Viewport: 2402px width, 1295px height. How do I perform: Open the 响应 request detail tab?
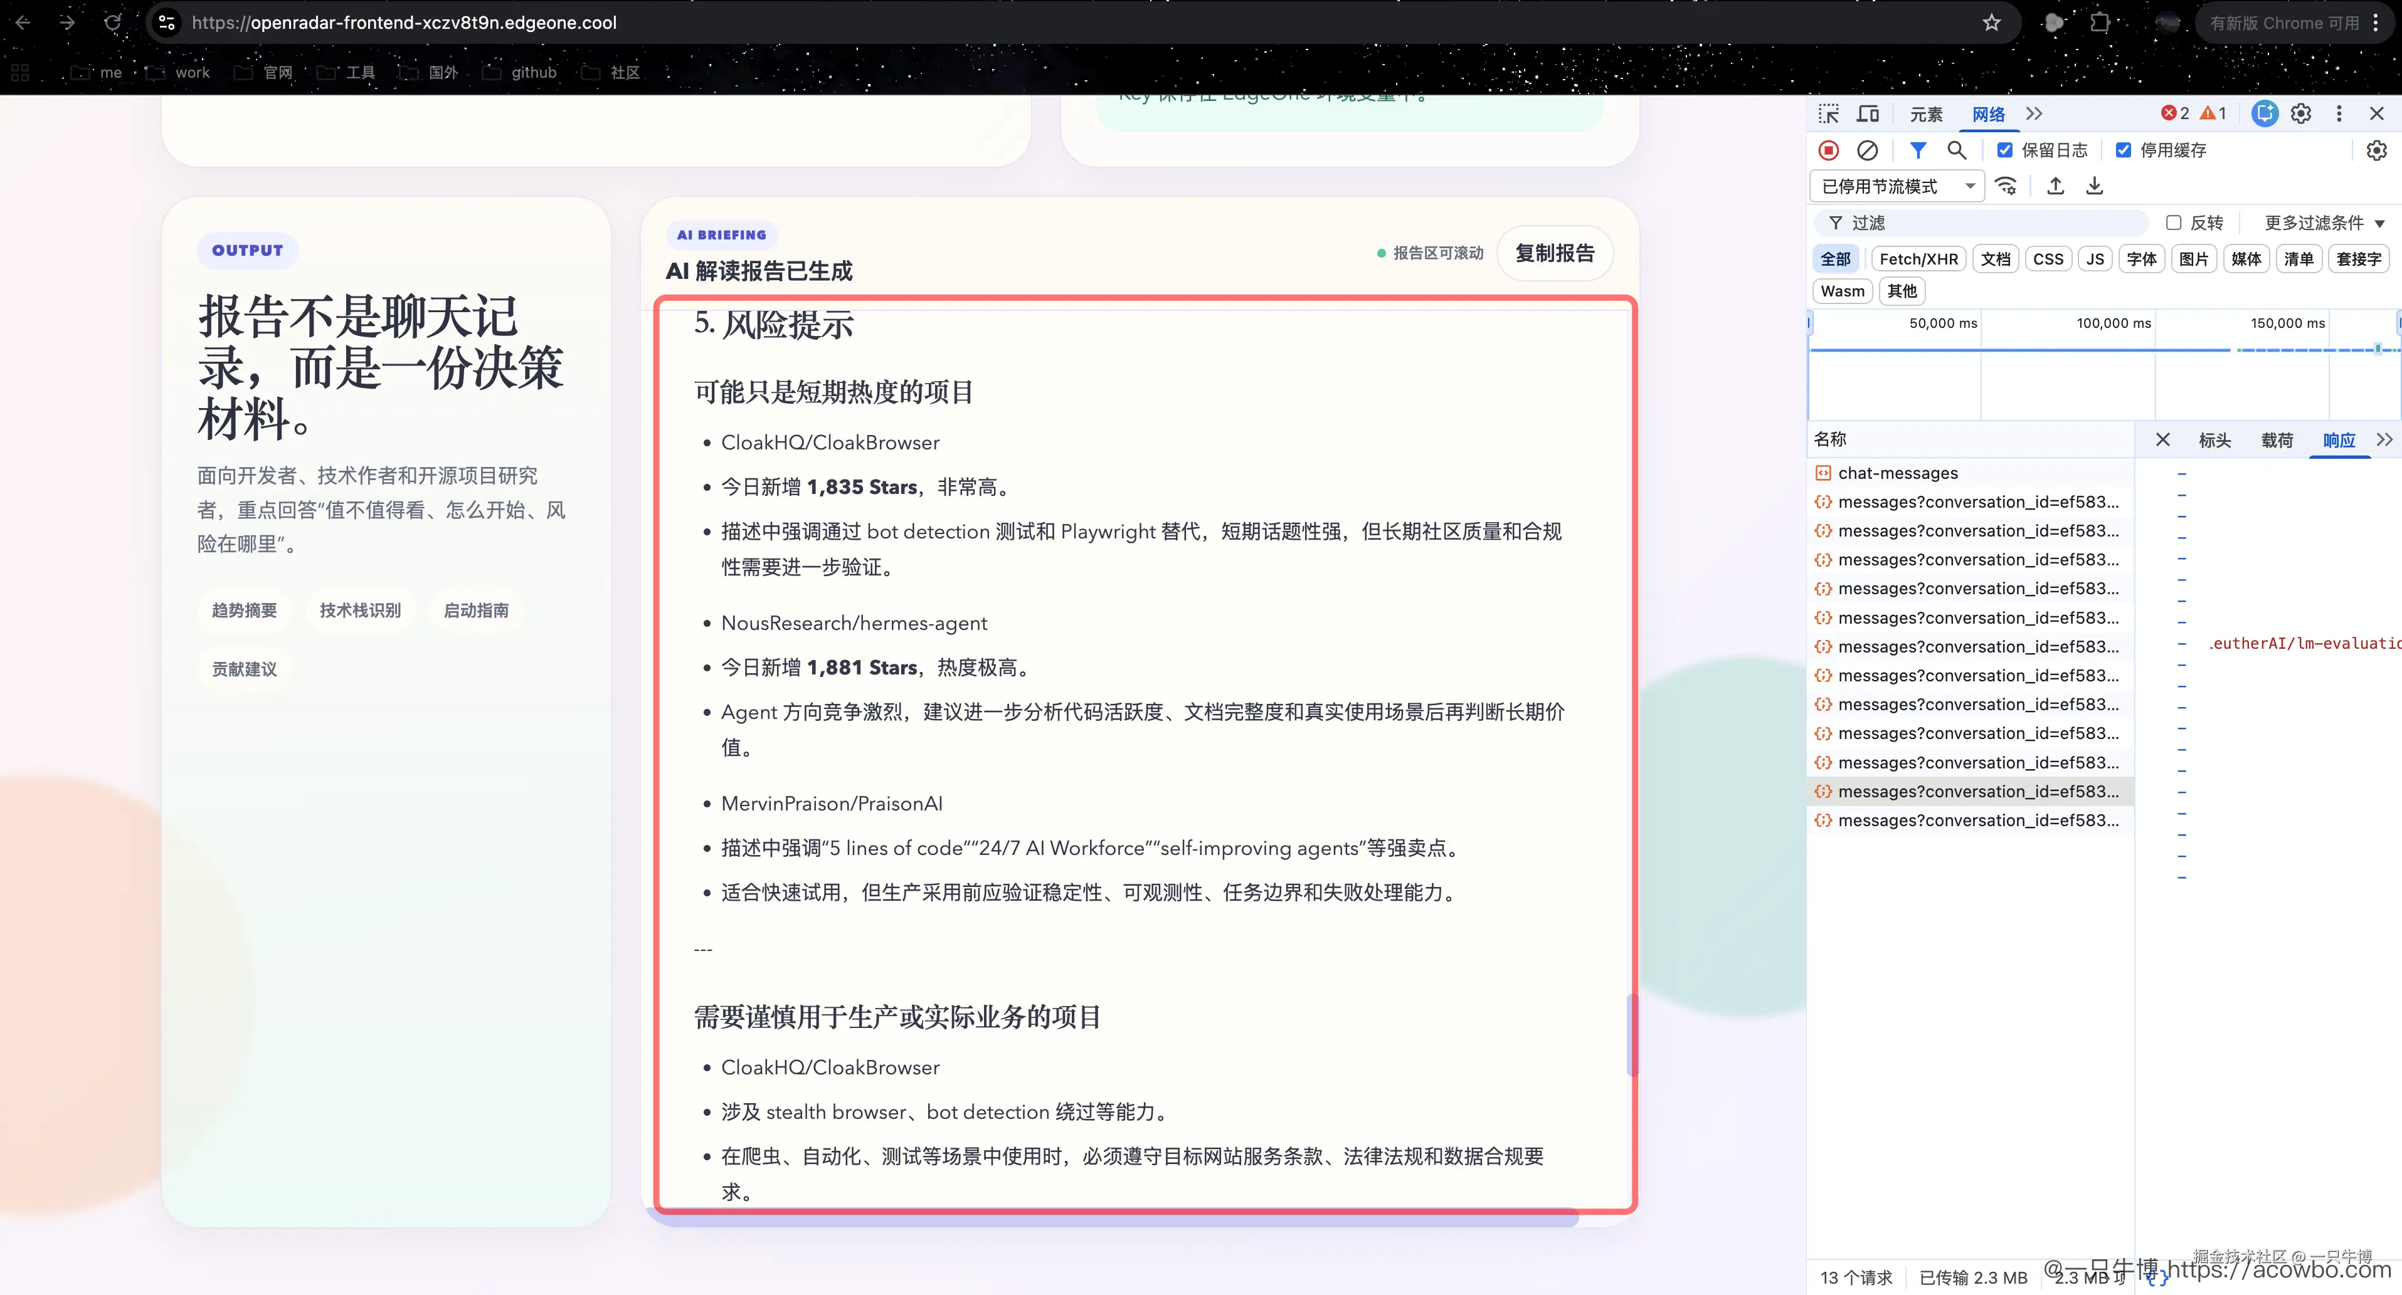pyautogui.click(x=2339, y=440)
